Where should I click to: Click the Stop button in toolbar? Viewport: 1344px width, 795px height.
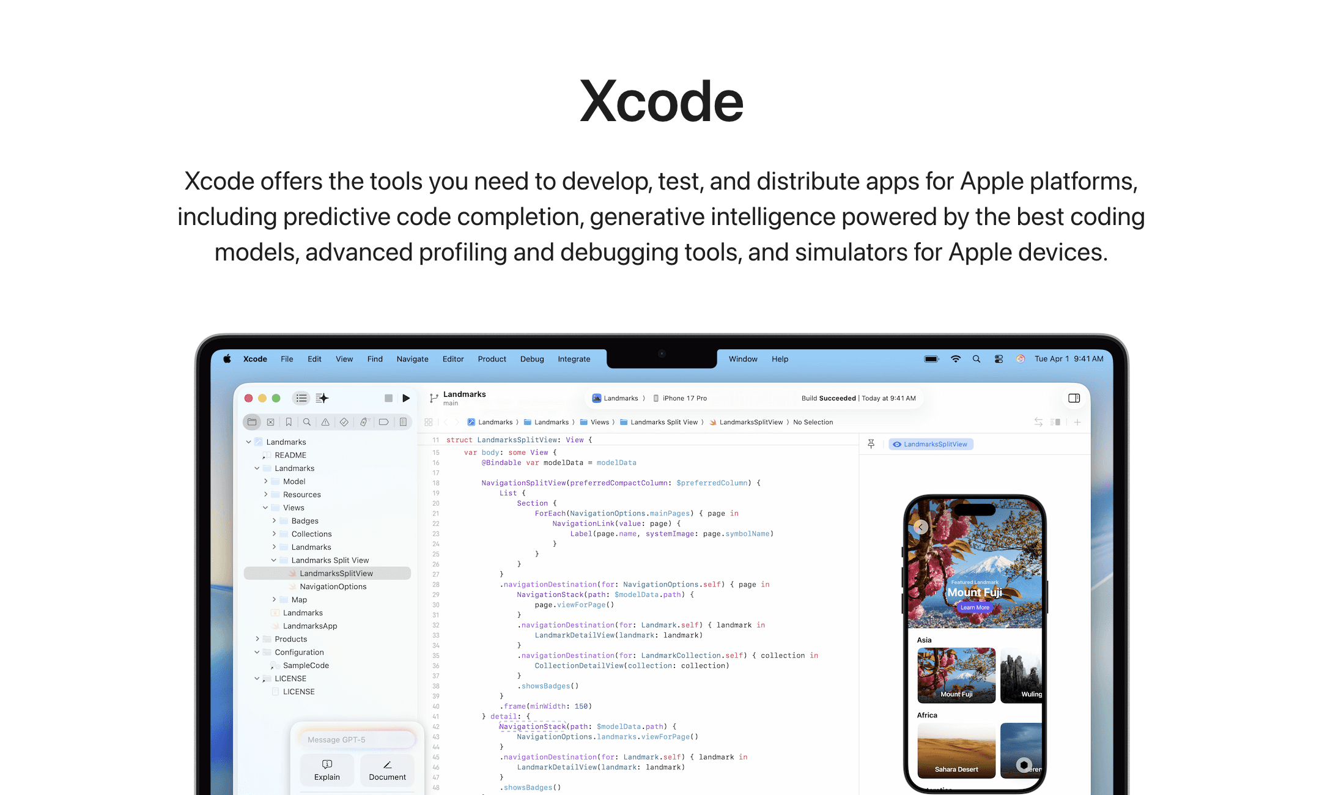tap(388, 398)
